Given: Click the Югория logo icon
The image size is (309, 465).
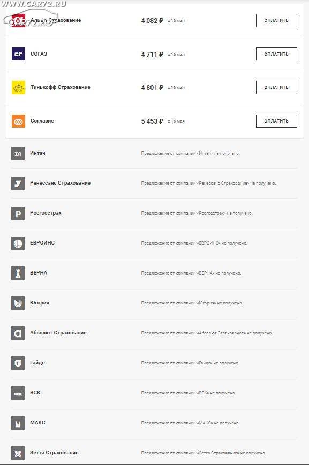Looking at the screenshot, I should 18,303.
